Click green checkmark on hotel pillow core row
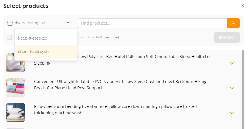Viewport: 248px width, 129px height. (x=232, y=113)
